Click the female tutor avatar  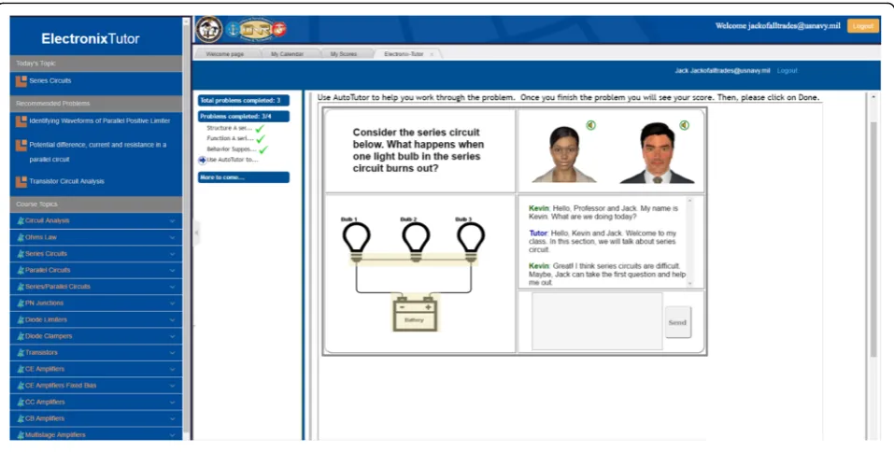pyautogui.click(x=564, y=154)
